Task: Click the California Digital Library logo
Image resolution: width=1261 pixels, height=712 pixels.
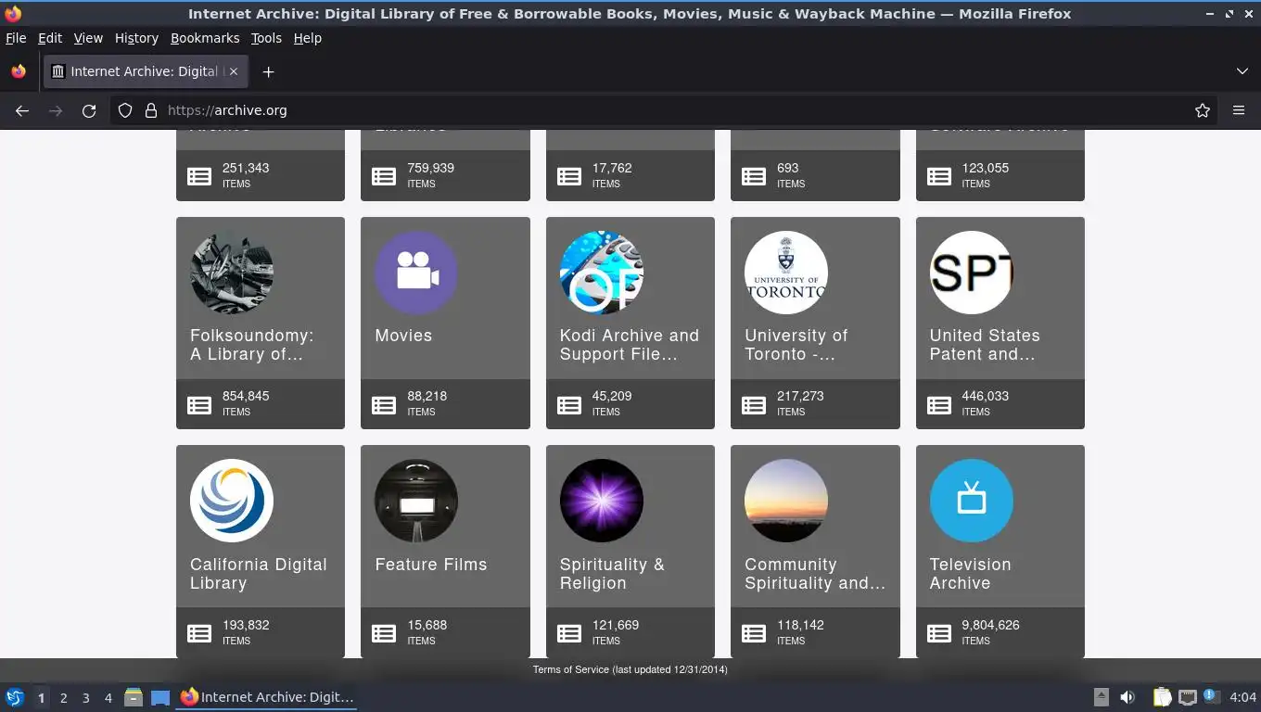Action: click(x=232, y=501)
